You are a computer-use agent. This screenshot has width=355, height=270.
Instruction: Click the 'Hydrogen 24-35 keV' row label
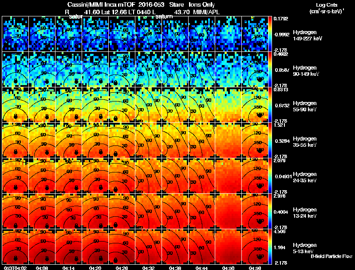tap(305, 177)
